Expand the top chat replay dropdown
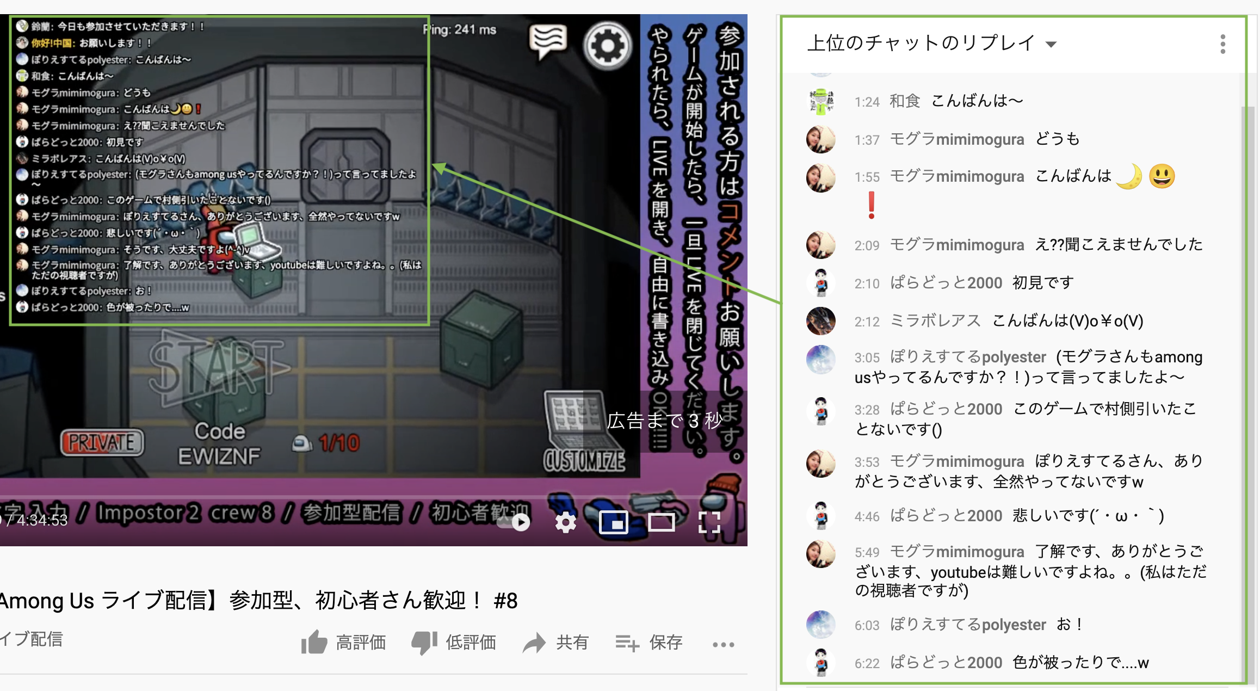The image size is (1260, 691). point(931,44)
